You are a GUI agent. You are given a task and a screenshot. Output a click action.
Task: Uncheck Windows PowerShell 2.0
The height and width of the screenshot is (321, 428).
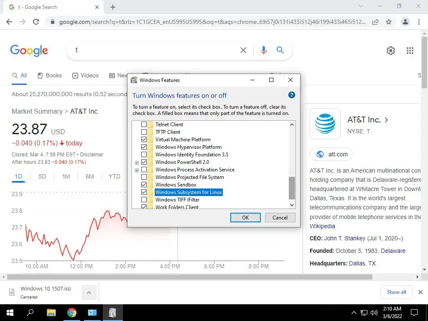tap(144, 162)
